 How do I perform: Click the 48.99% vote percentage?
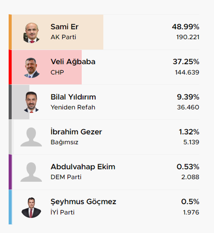pyautogui.click(x=186, y=27)
